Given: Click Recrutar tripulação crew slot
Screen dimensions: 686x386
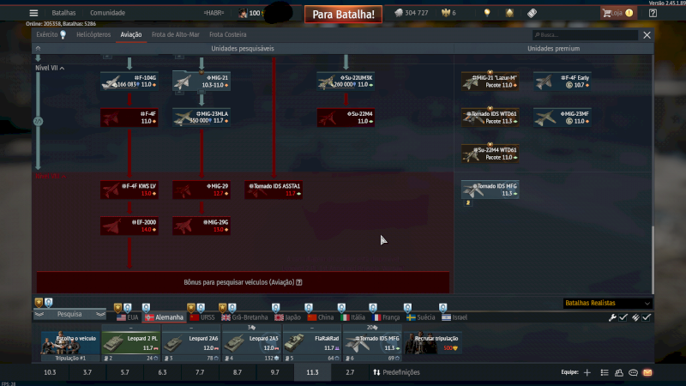Looking at the screenshot, I should click(x=435, y=345).
